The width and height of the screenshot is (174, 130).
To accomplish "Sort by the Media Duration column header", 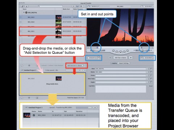I will pyautogui.click(x=78, y=9).
